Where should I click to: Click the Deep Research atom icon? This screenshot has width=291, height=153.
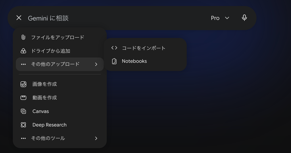click(23, 125)
